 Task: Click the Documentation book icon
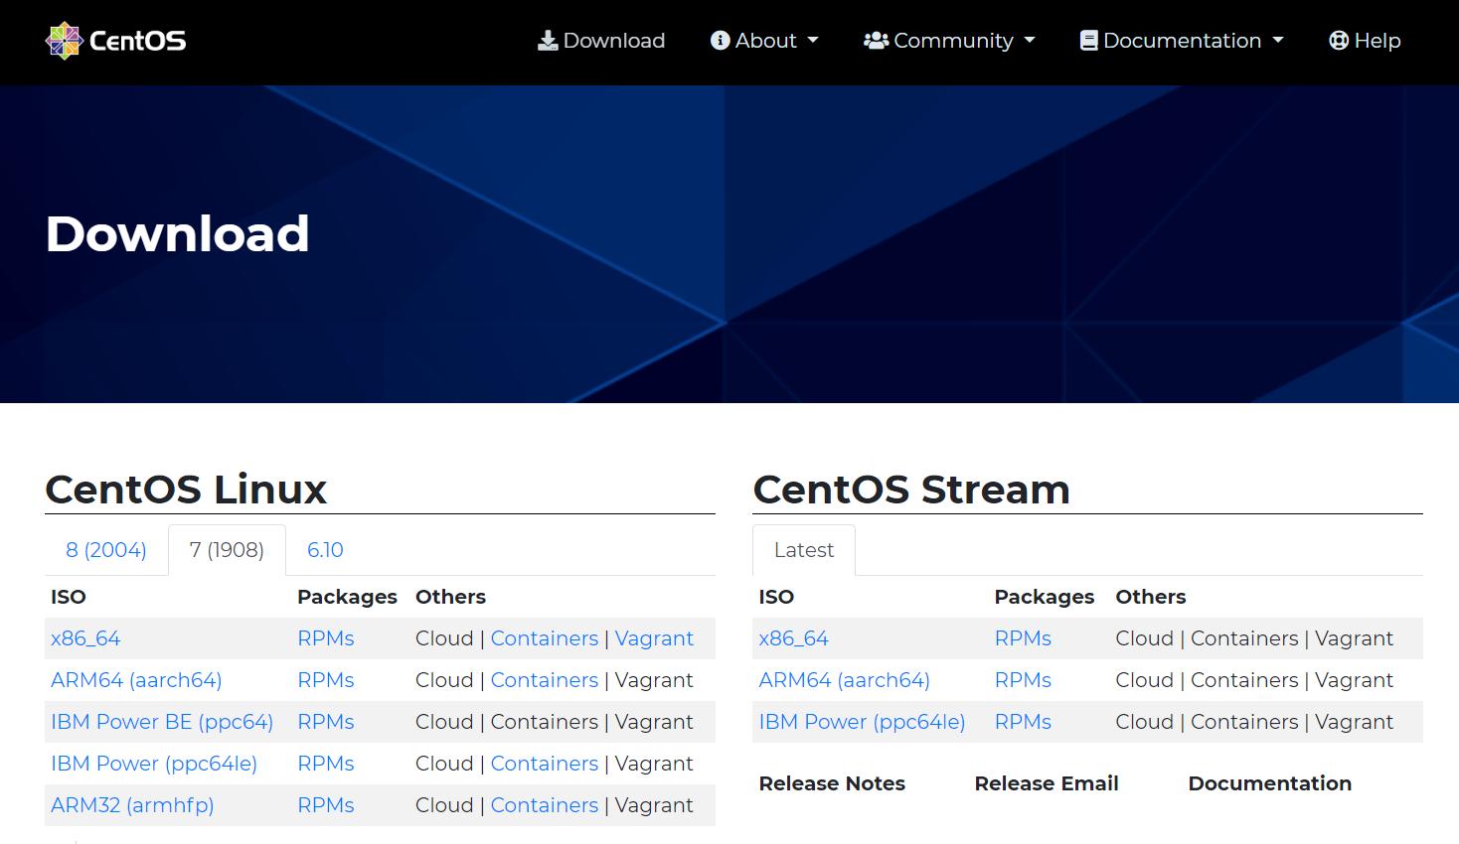pos(1088,41)
